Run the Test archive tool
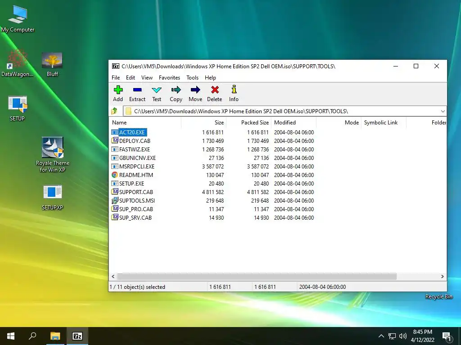461x345 pixels. click(157, 93)
